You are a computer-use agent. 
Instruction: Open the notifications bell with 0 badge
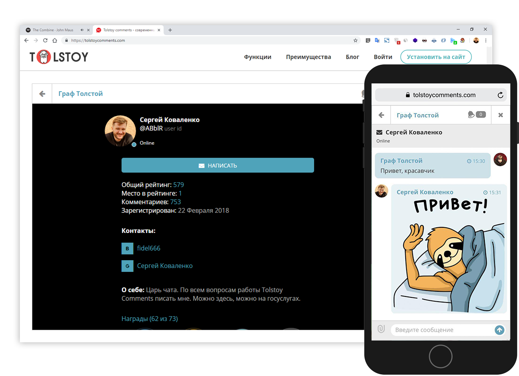point(477,115)
